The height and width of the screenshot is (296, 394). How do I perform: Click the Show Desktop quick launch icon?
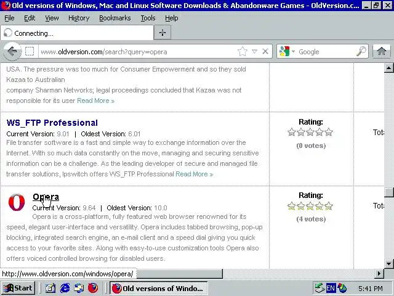point(50,288)
